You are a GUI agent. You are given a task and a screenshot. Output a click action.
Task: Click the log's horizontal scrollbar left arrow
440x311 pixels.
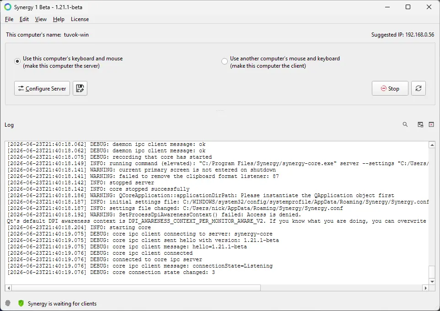8,288
